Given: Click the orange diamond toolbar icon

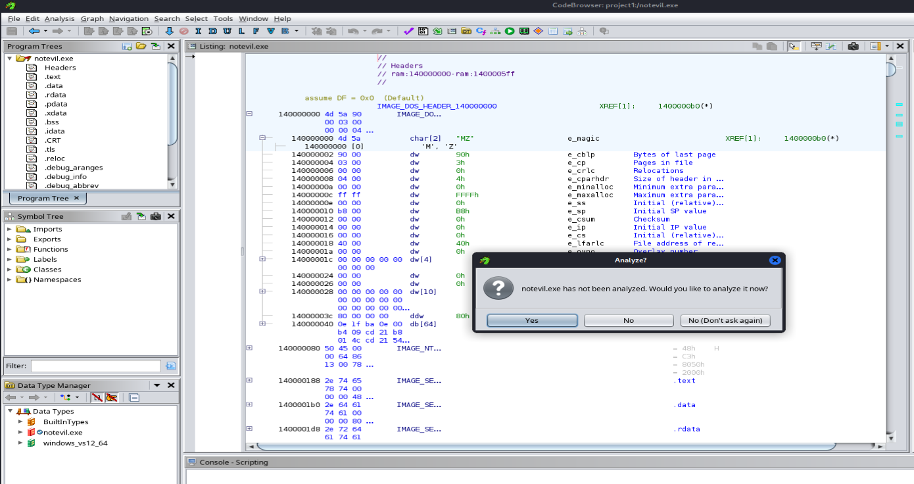Looking at the screenshot, I should click(538, 31).
